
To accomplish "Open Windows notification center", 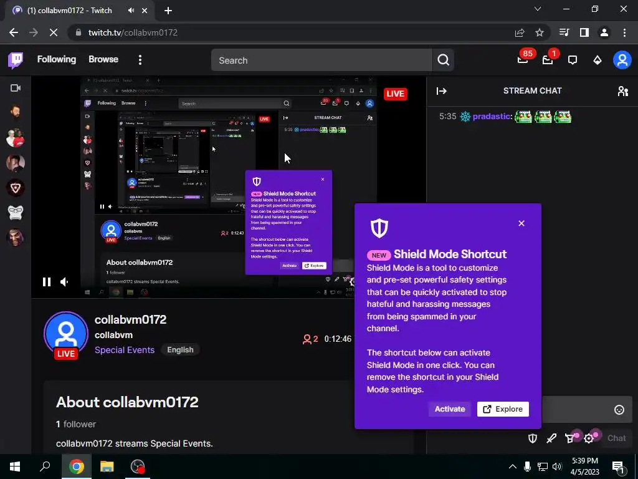I will pos(619,467).
